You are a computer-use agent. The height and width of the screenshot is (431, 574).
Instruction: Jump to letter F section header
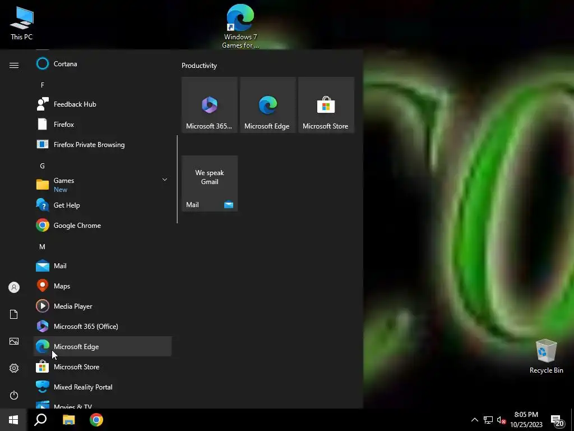pos(43,85)
